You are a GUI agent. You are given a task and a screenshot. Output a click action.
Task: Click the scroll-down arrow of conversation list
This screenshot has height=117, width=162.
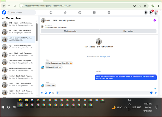click(37, 96)
